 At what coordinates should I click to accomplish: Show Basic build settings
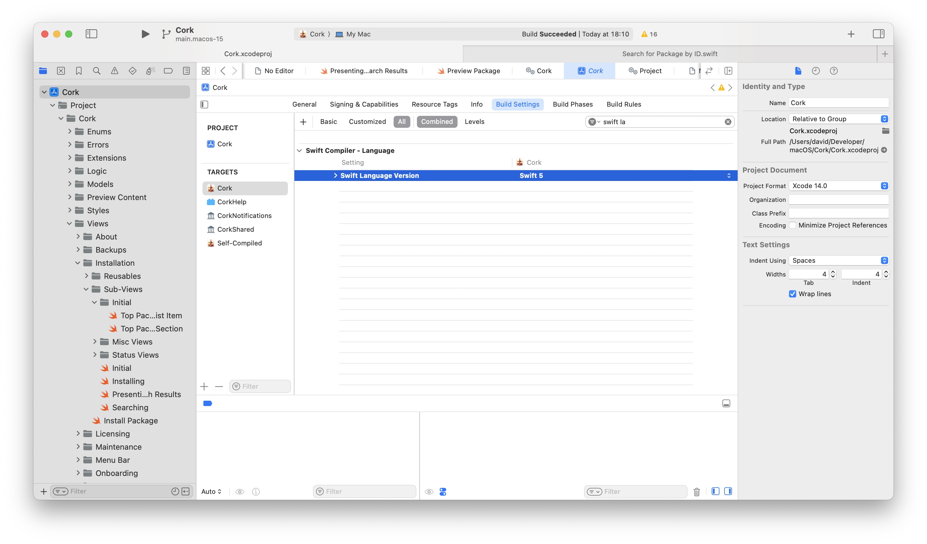tap(328, 122)
